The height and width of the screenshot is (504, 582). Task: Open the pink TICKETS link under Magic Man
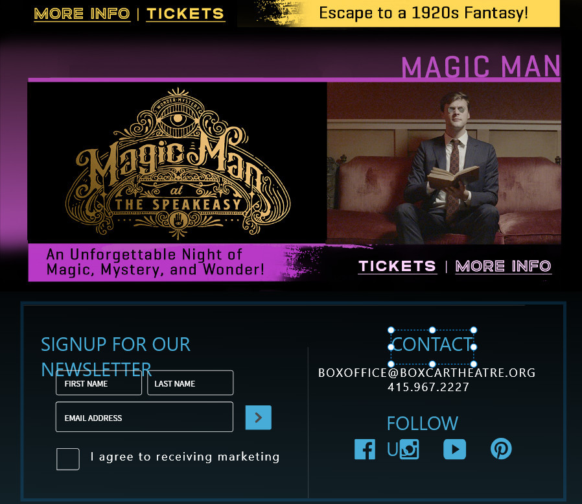397,266
